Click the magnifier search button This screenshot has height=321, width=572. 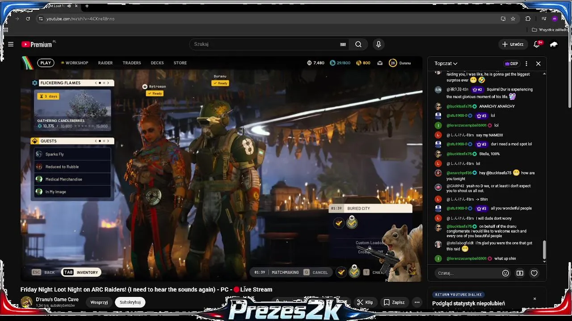point(358,44)
